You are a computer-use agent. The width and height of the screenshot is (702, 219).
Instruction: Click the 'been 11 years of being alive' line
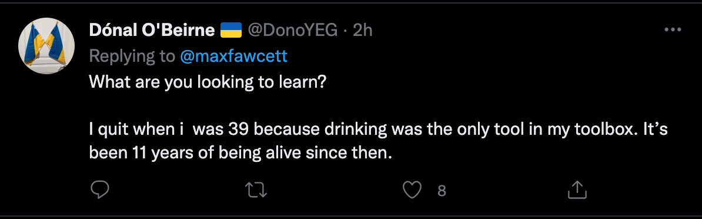pos(240,153)
